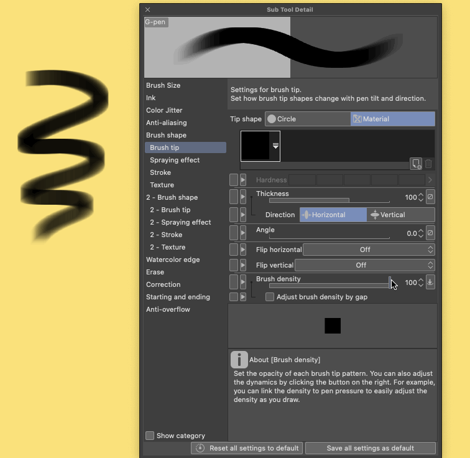Viewport: 470px width, 458px height.
Task: Open the Spraying effect category
Action: (185, 160)
